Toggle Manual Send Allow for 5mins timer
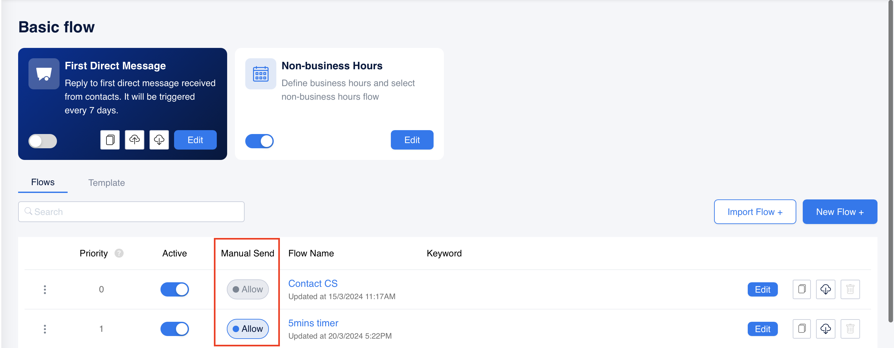The image size is (894, 348). click(x=248, y=329)
